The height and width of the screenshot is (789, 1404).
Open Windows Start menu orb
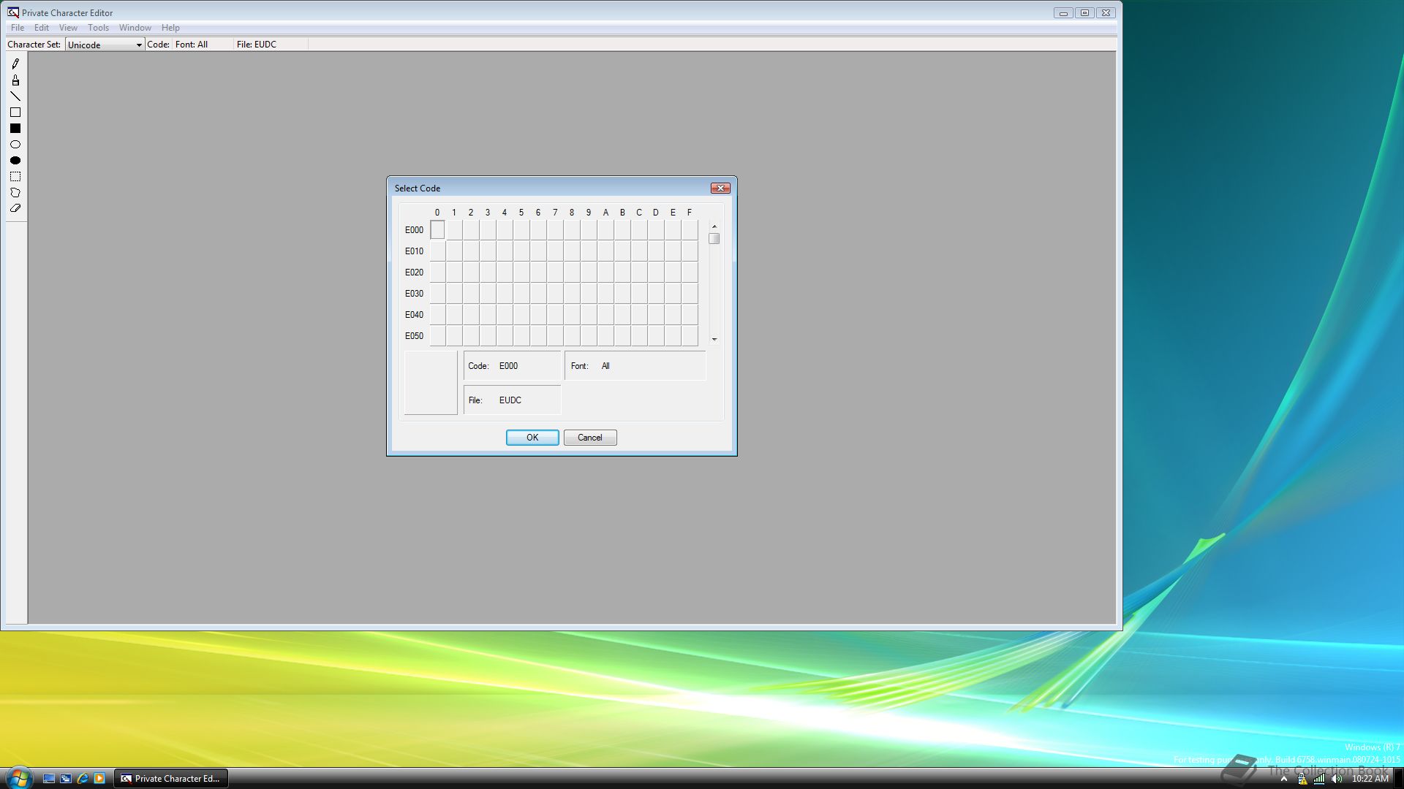coord(19,777)
